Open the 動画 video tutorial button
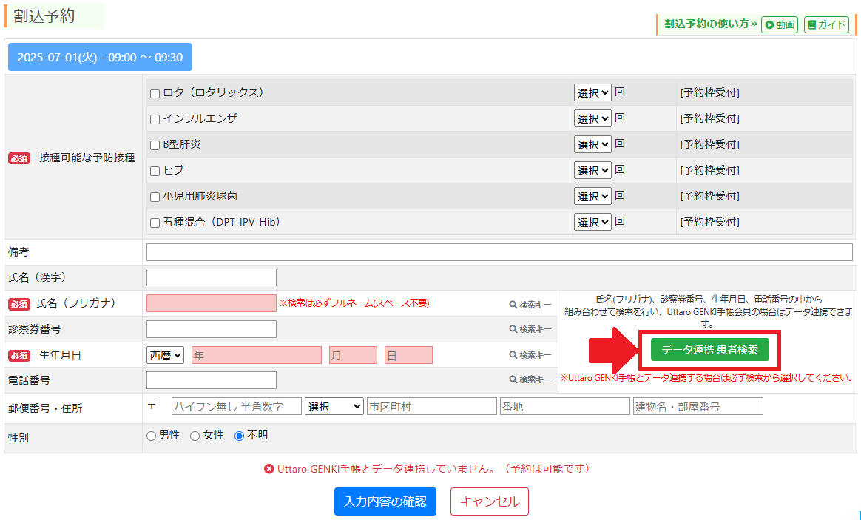 click(779, 24)
